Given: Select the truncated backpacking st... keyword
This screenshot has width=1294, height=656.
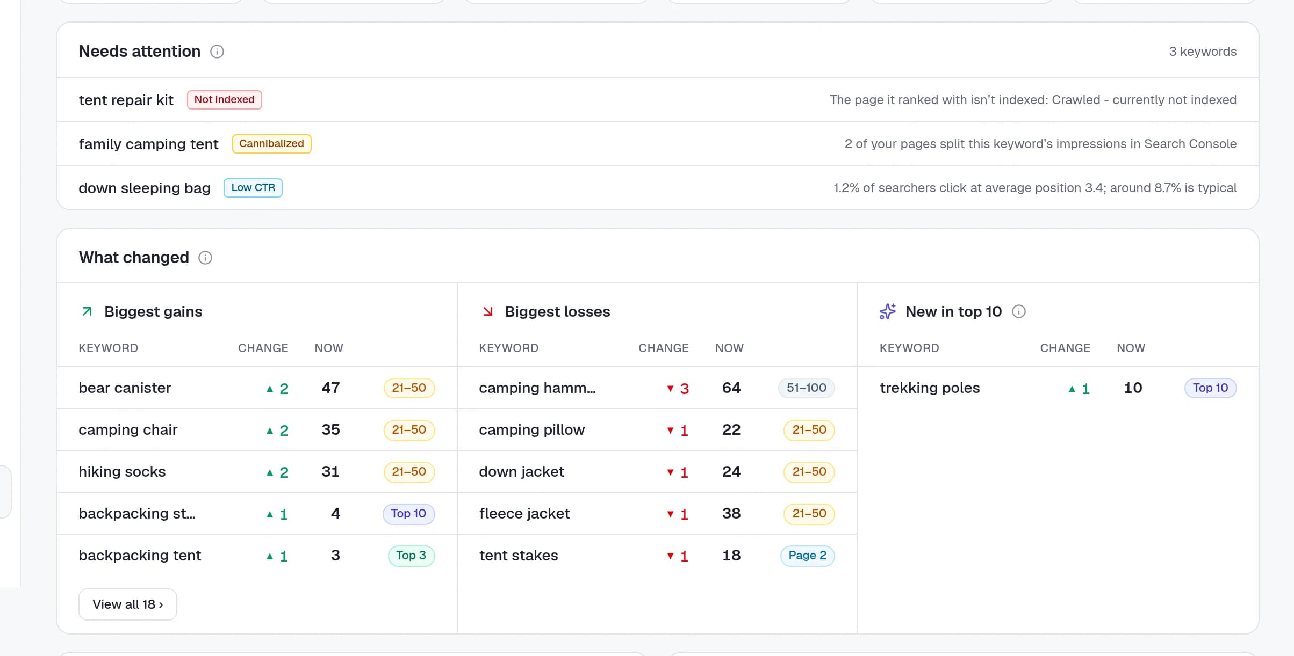Looking at the screenshot, I should pyautogui.click(x=137, y=513).
